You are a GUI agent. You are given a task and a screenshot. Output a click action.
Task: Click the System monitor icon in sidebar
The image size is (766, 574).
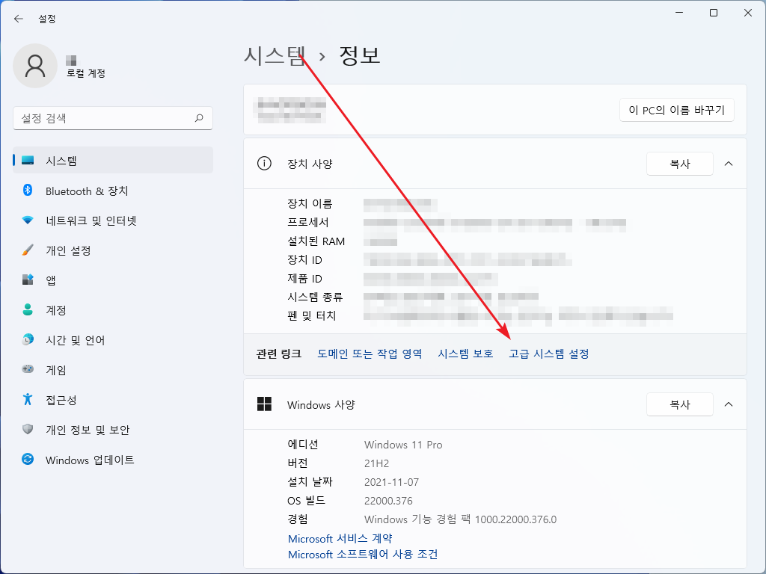(x=28, y=161)
